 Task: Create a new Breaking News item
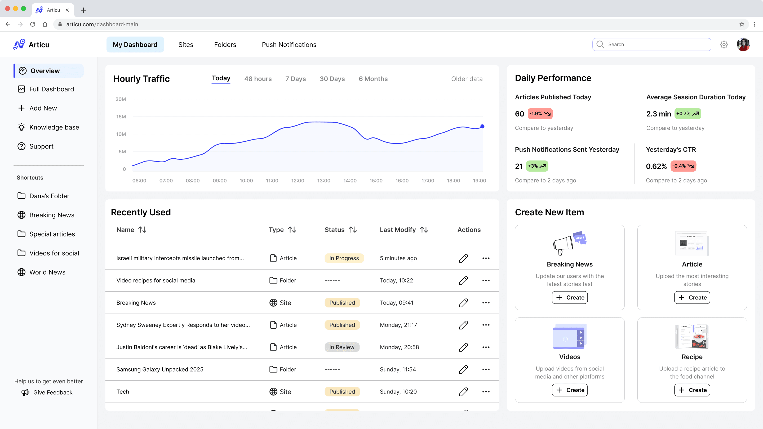[570, 298]
